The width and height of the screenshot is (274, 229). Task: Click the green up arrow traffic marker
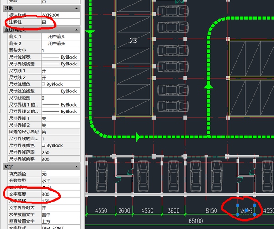[x=208, y=86]
